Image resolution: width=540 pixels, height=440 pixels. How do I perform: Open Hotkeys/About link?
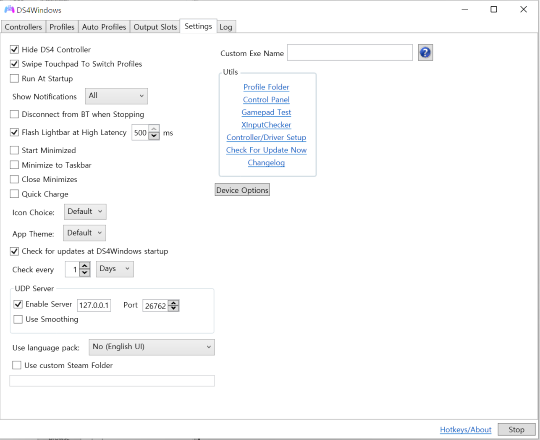coord(466,430)
